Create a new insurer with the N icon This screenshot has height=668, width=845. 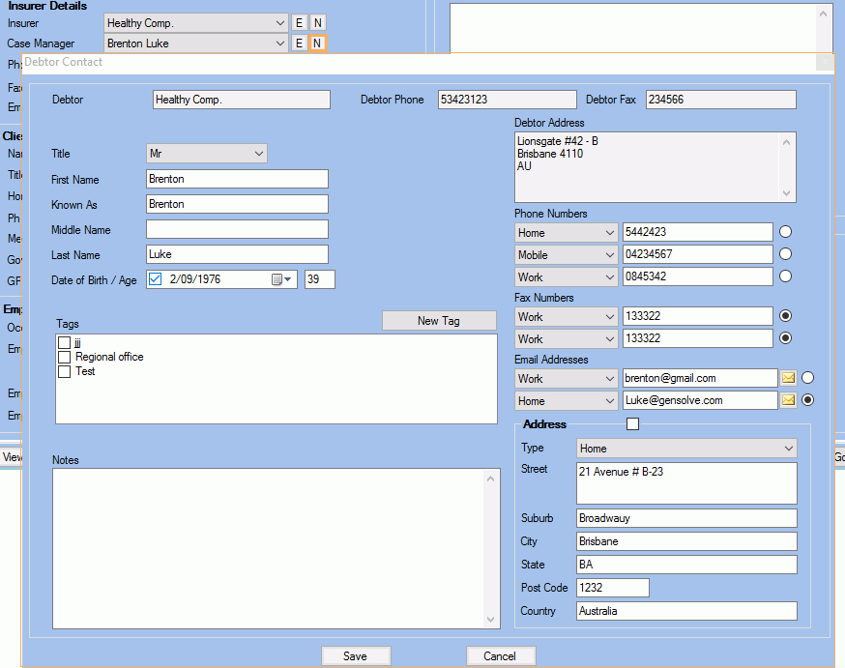point(316,22)
